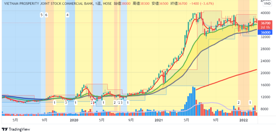Screen dimensions: 276x132
Task: Click the 28000 price axis label
Action: 265,49
